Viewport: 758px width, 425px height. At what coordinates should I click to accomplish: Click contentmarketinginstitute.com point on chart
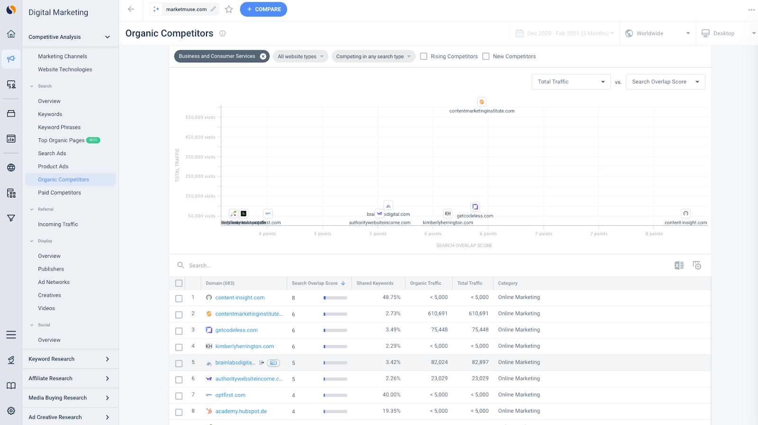(x=482, y=102)
